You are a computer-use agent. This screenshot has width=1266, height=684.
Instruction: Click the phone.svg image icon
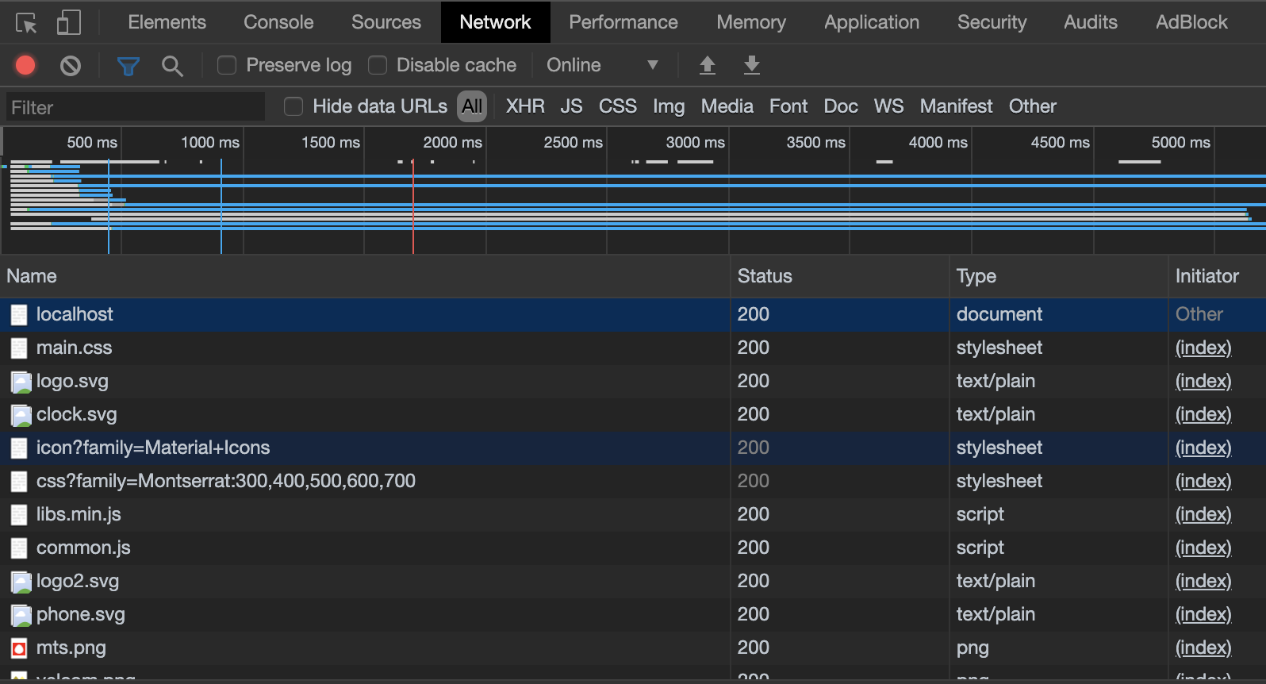coord(21,616)
